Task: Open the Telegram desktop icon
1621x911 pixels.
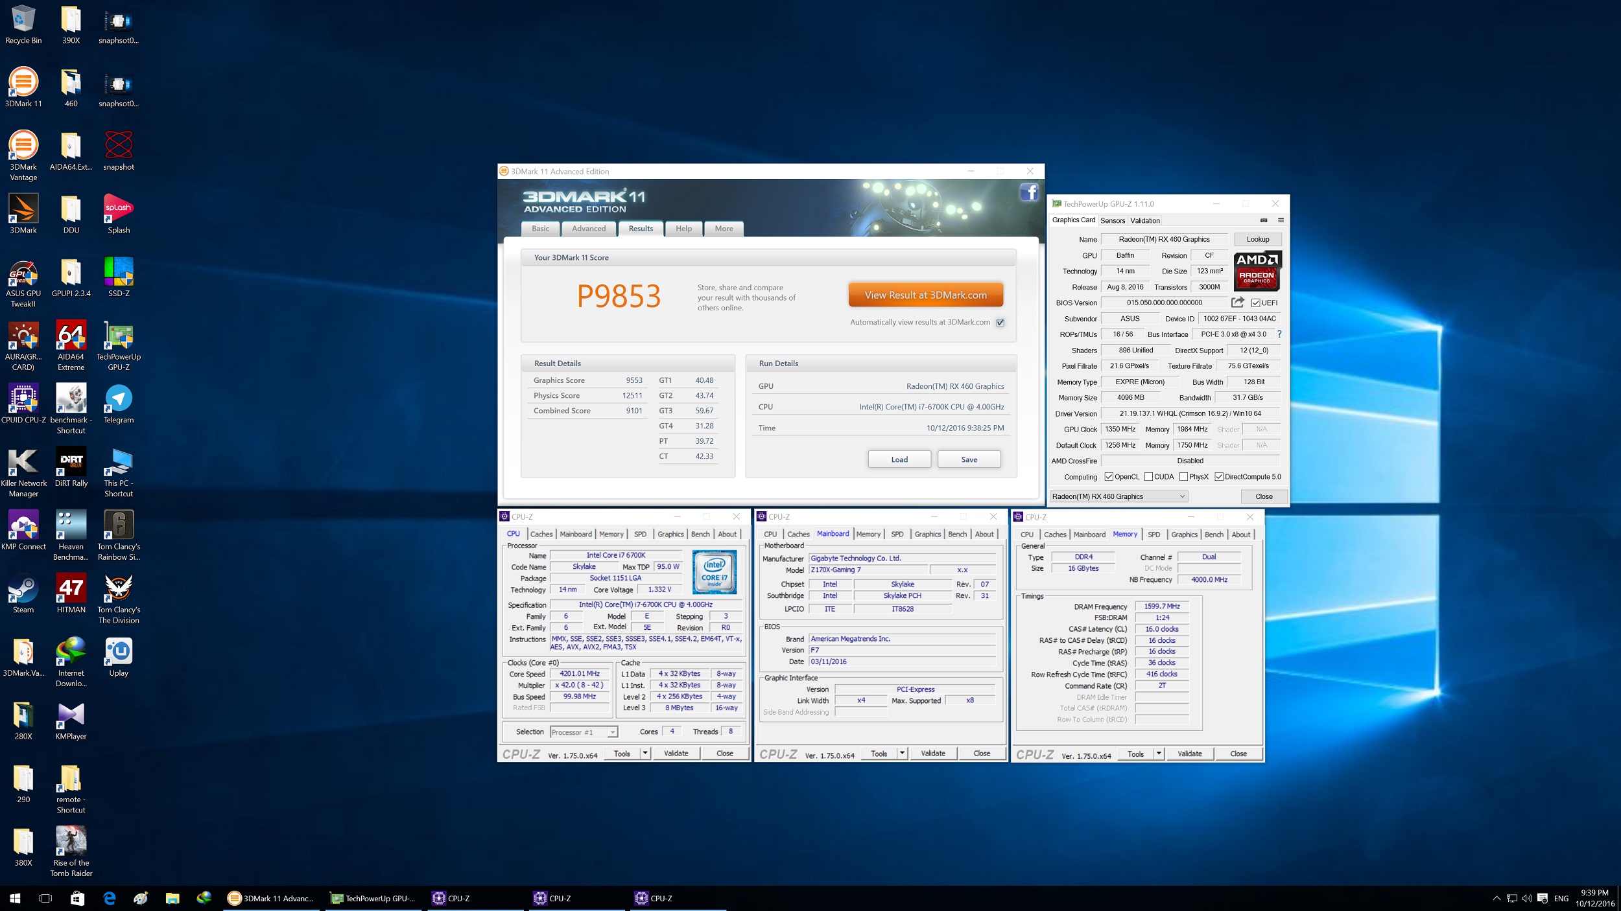Action: (x=119, y=404)
